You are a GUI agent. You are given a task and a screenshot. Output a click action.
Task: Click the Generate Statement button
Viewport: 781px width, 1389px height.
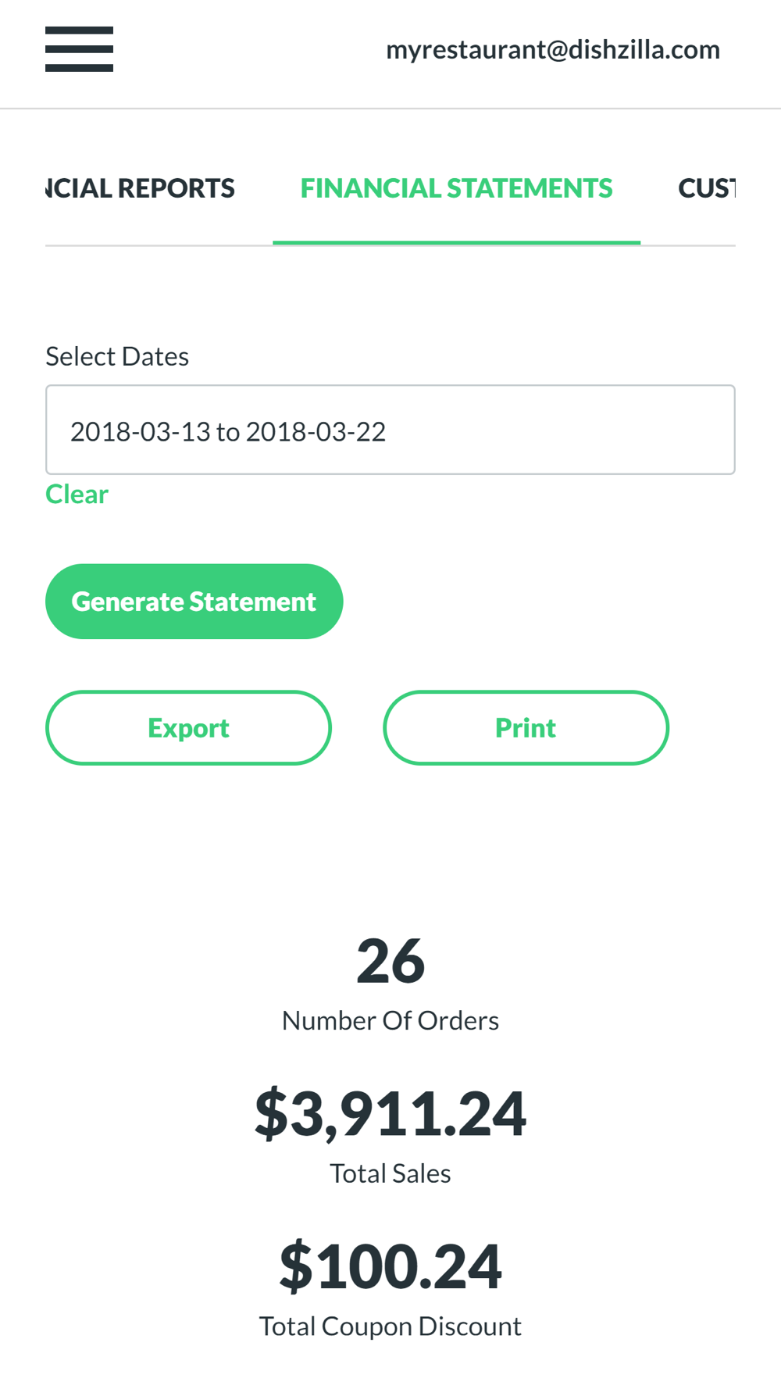pos(194,602)
